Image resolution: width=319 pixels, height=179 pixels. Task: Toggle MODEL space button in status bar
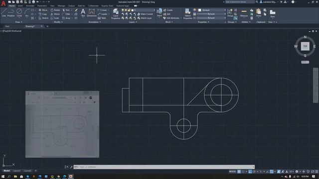233,172
